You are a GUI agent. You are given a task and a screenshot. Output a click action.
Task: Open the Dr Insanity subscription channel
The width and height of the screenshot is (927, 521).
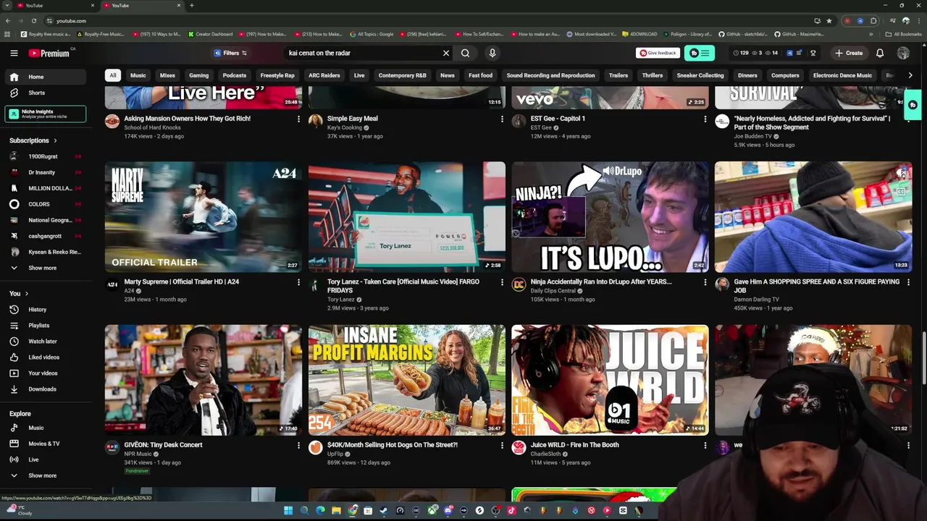[x=46, y=172]
